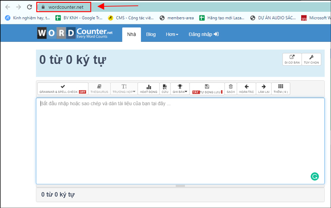331x208 pixels.
Task: Click the SẠCH trash clear button
Action: [231, 89]
